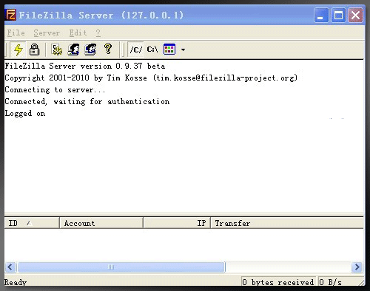Viewport: 370px width, 291px height.
Task: Sort connections by ID column header
Action: (x=32, y=223)
